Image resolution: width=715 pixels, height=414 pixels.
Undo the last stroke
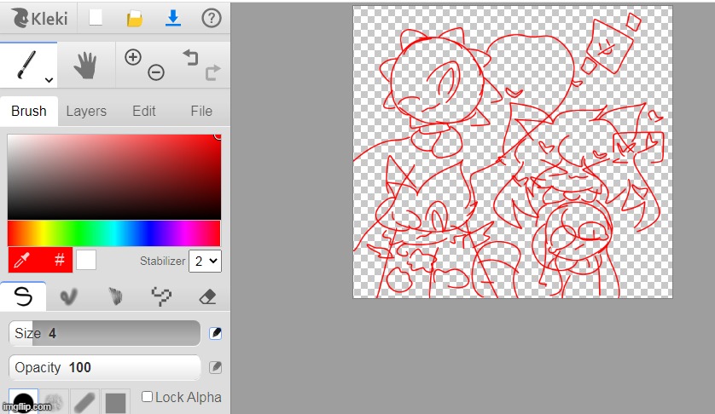[189, 57]
